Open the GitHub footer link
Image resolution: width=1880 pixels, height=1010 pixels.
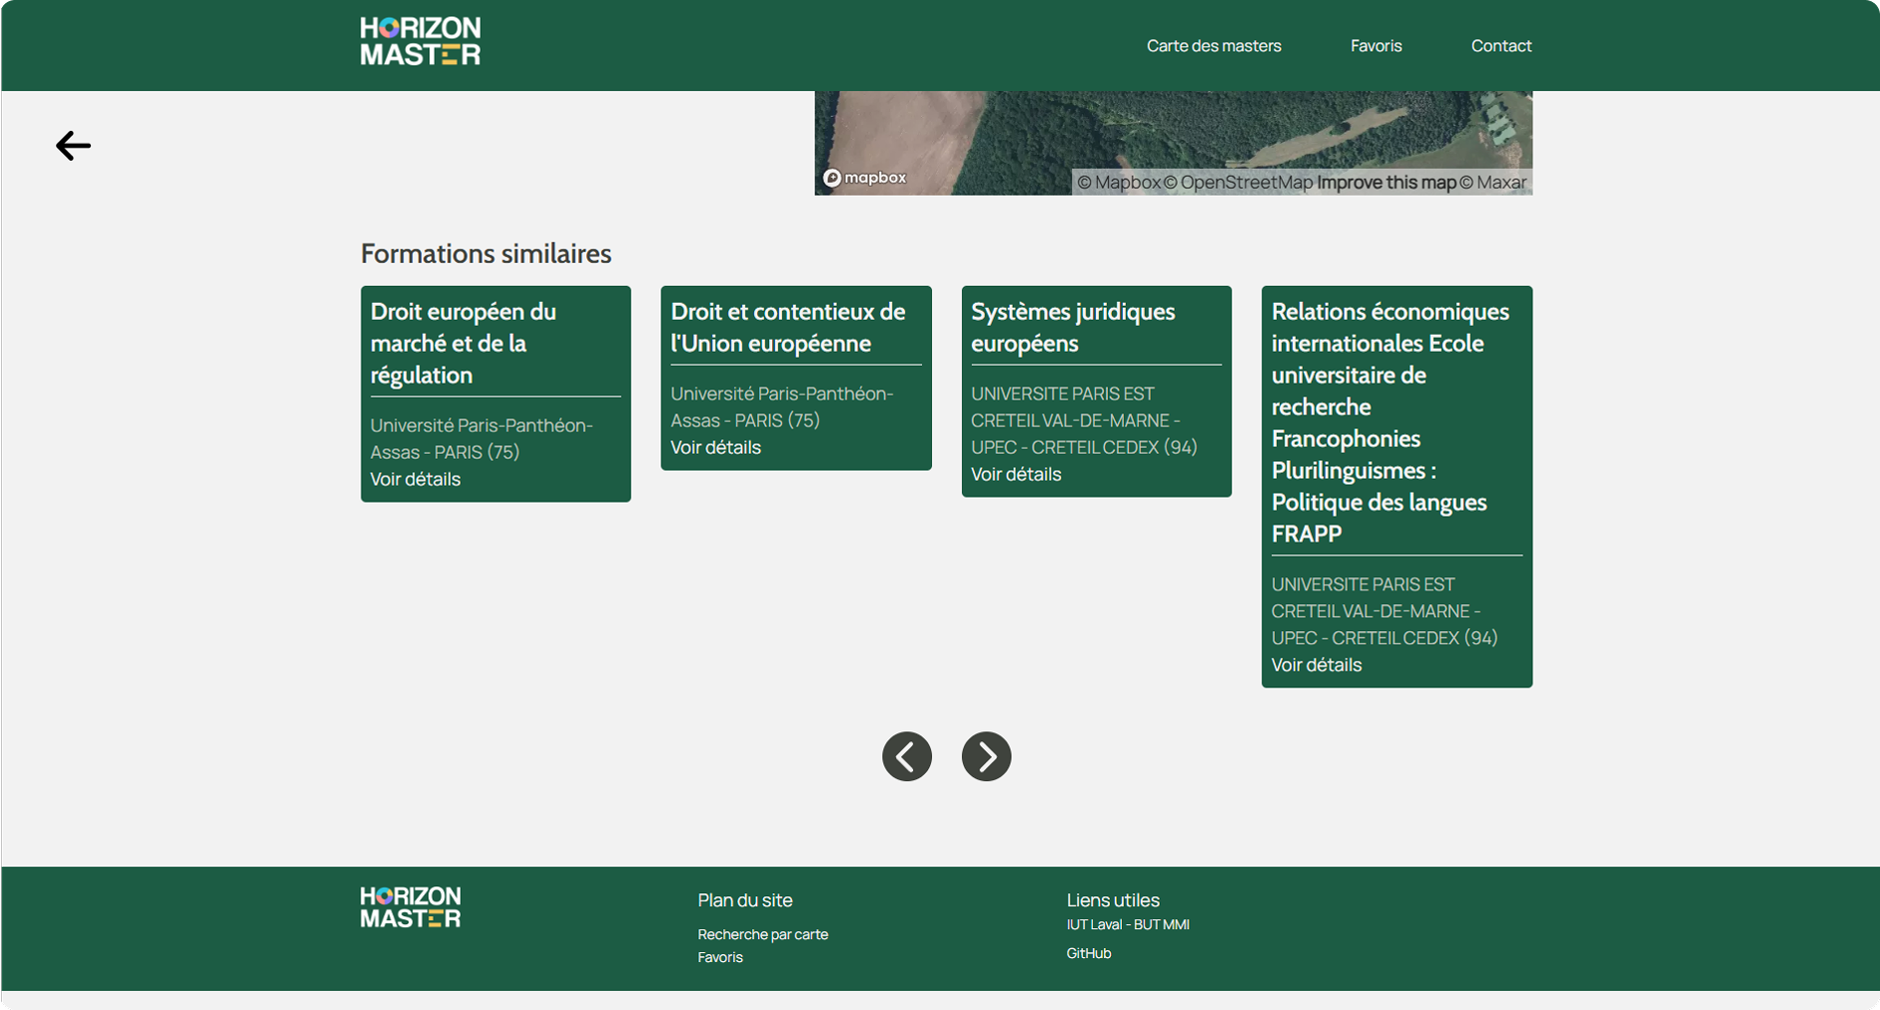point(1088,954)
